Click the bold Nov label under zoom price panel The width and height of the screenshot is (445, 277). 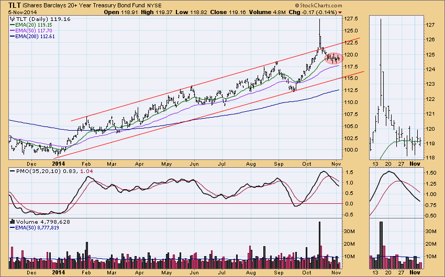point(415,164)
